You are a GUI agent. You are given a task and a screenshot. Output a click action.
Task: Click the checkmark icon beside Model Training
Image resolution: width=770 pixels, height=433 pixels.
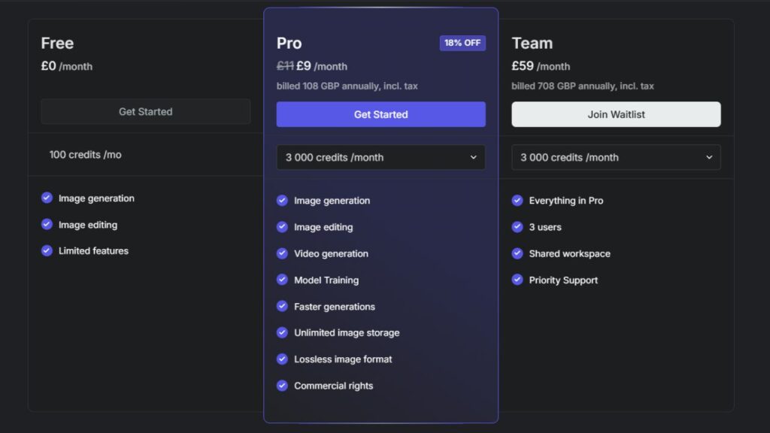[x=282, y=280]
